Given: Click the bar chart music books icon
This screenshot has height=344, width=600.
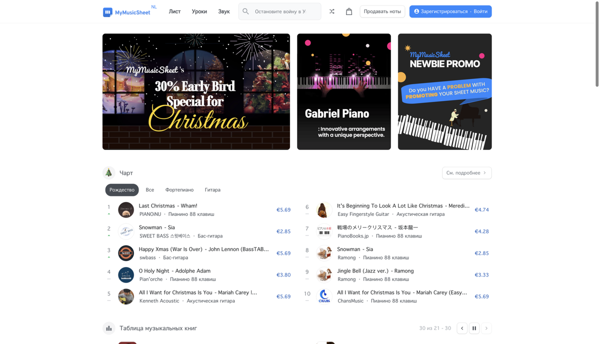Looking at the screenshot, I should [108, 328].
